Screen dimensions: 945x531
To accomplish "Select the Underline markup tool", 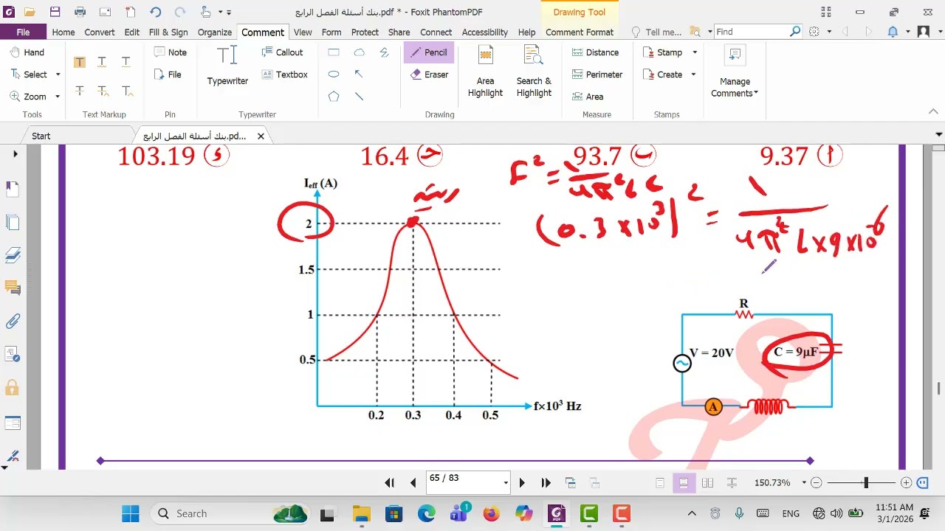I will (126, 62).
